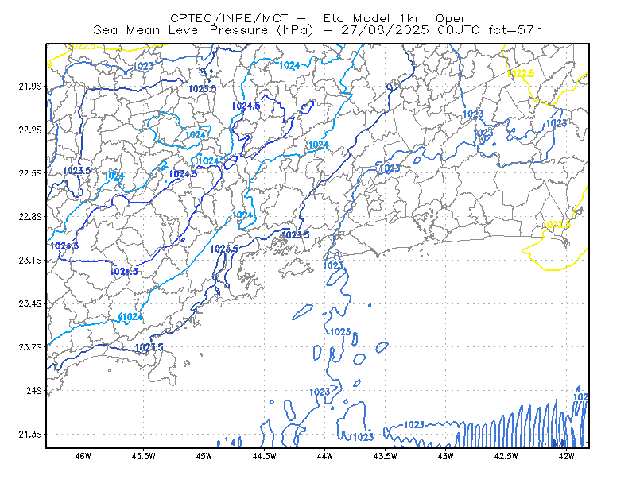Screen dimensions: 636x491
Task: Click the 44.5W longitude axis label
Action: click(x=265, y=456)
